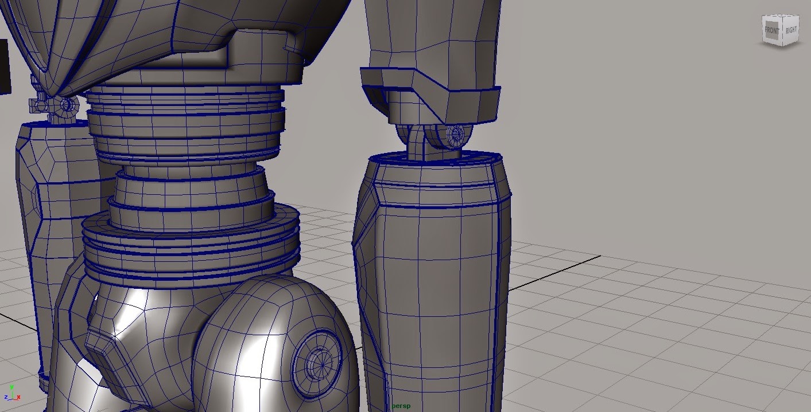Image resolution: width=811 pixels, height=412 pixels.
Task: Click the origin point of the axis indicator
Action: [x=12, y=399]
